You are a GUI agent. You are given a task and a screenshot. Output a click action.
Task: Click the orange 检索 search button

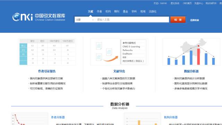tap(178, 20)
